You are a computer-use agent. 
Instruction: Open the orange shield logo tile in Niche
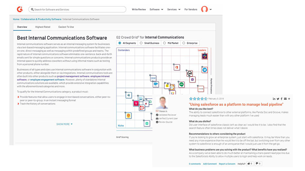point(128,116)
